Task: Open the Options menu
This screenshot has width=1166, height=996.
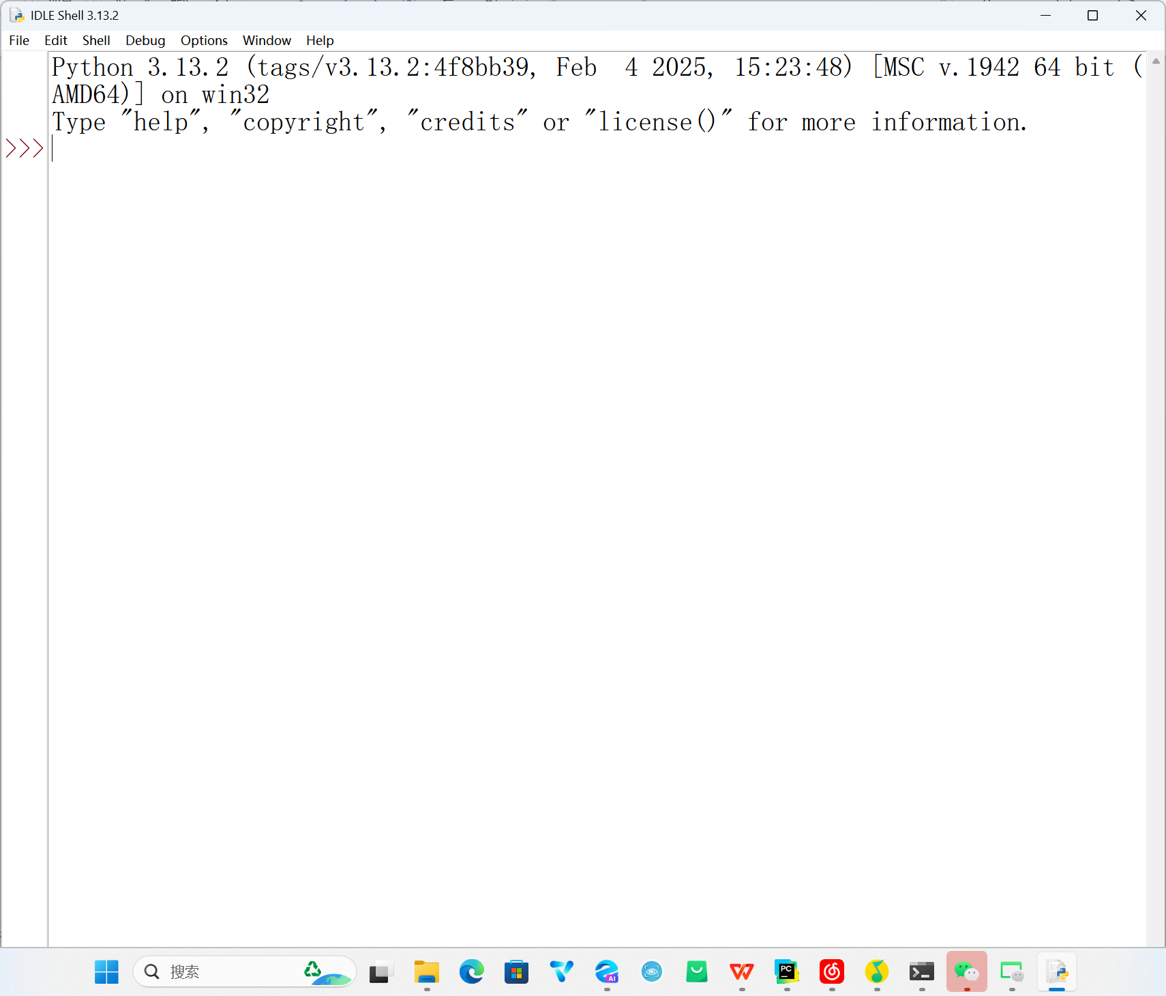Action: point(204,40)
